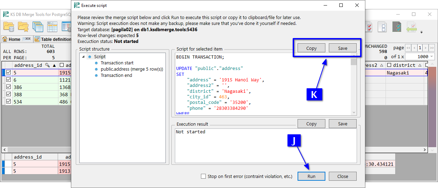The image size is (438, 188).
Task: Click the green arrow merge icon
Action: 412,27
